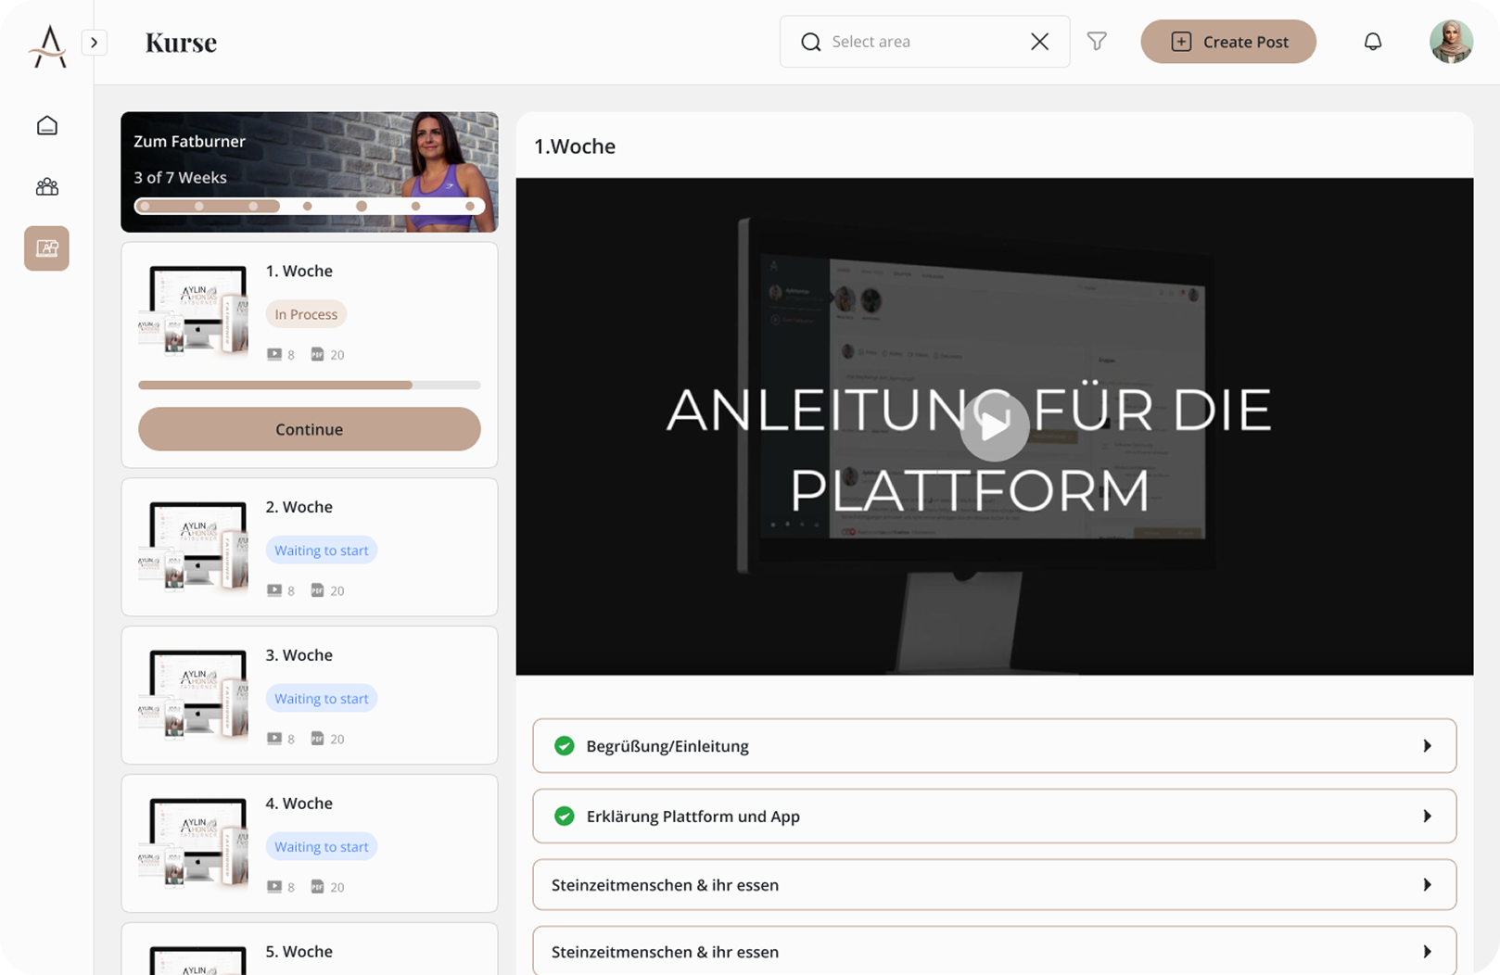The width and height of the screenshot is (1500, 975).
Task: Click the PDF count icon in 4. Woche
Action: pyautogui.click(x=317, y=887)
